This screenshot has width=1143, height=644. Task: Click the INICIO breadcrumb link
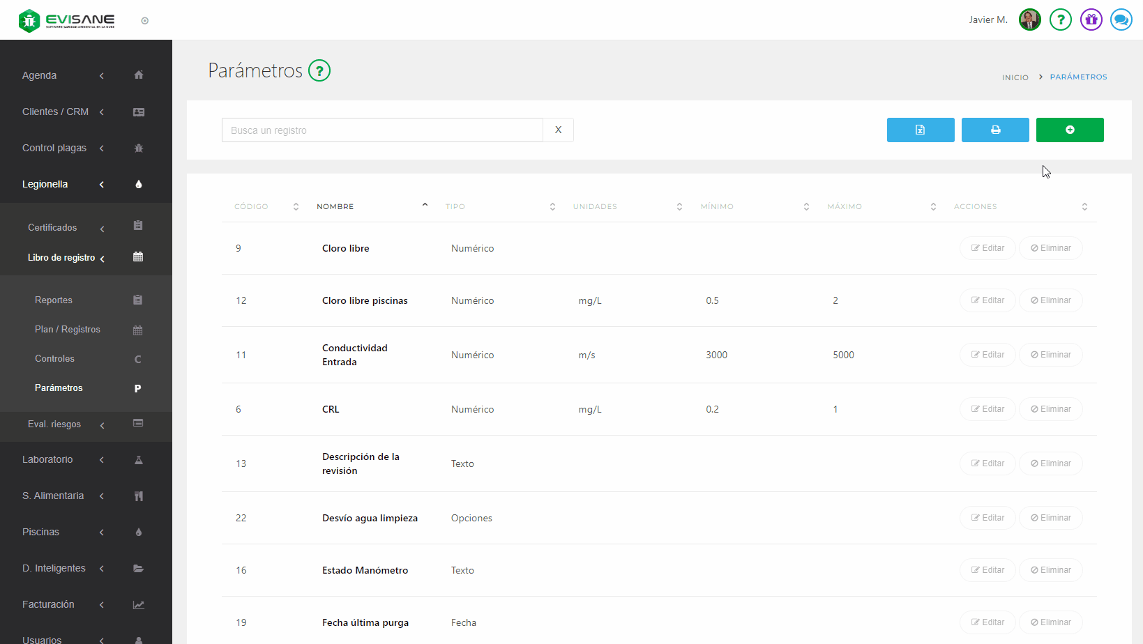click(x=1015, y=77)
